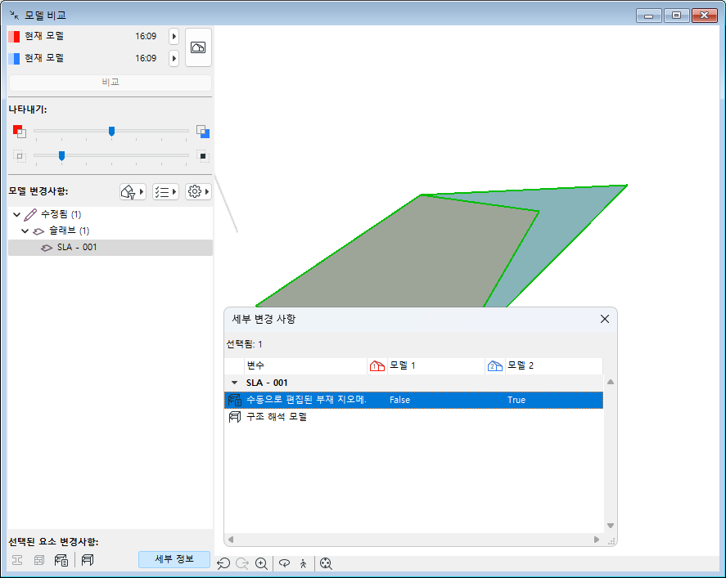
Task: Select the 수동으로 편집된 부재 지오메 row
Action: [x=413, y=400]
